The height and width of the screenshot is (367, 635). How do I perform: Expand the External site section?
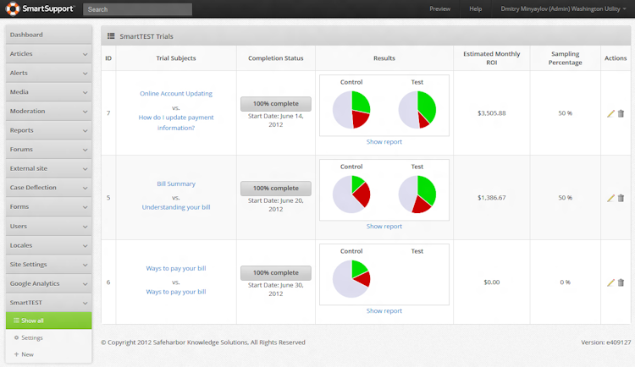point(48,168)
